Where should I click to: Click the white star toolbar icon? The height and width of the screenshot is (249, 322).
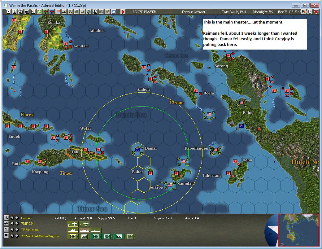click(x=39, y=12)
